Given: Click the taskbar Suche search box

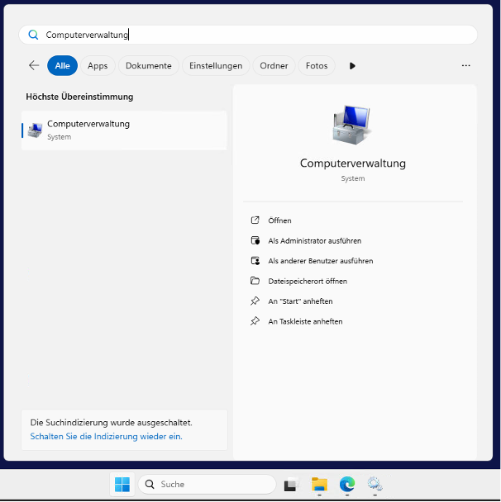Looking at the screenshot, I should coord(207,485).
